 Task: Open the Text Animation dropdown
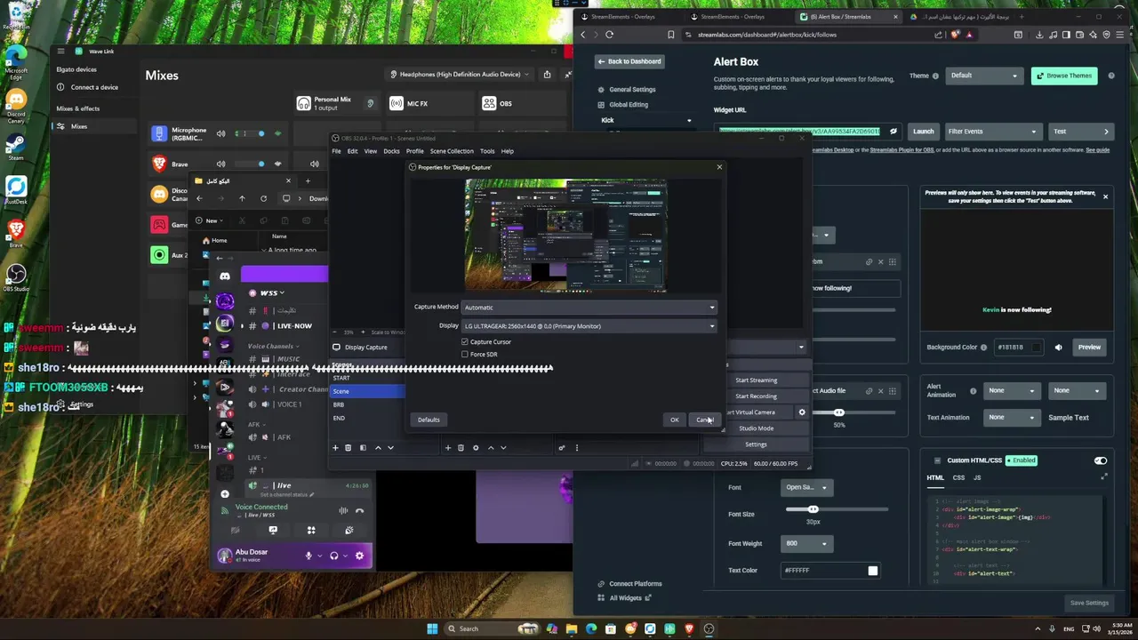[x=1010, y=417]
